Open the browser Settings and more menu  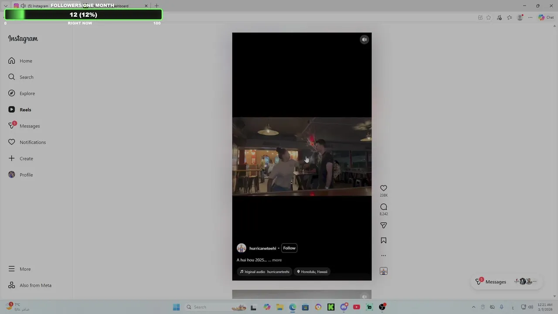[x=531, y=17]
